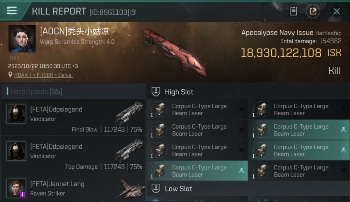350x202 pixels.
Task: Click the first Corpus C-Type Beam Laser icon
Action: point(159,109)
